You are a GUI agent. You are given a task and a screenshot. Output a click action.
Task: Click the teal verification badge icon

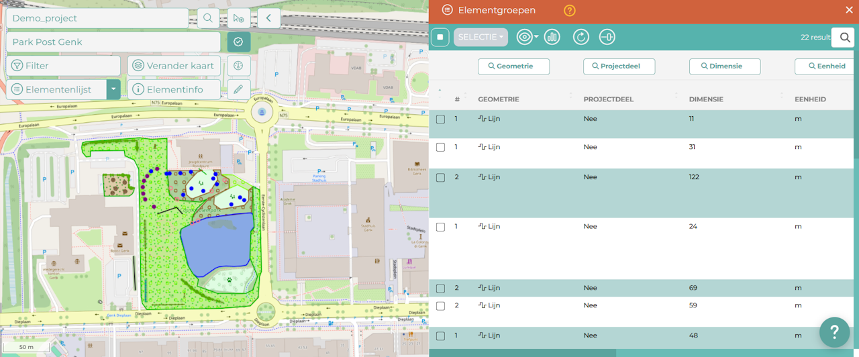coord(238,42)
